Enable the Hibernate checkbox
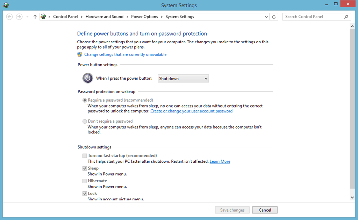Image resolution: width=358 pixels, height=220 pixels. pyautogui.click(x=85, y=181)
